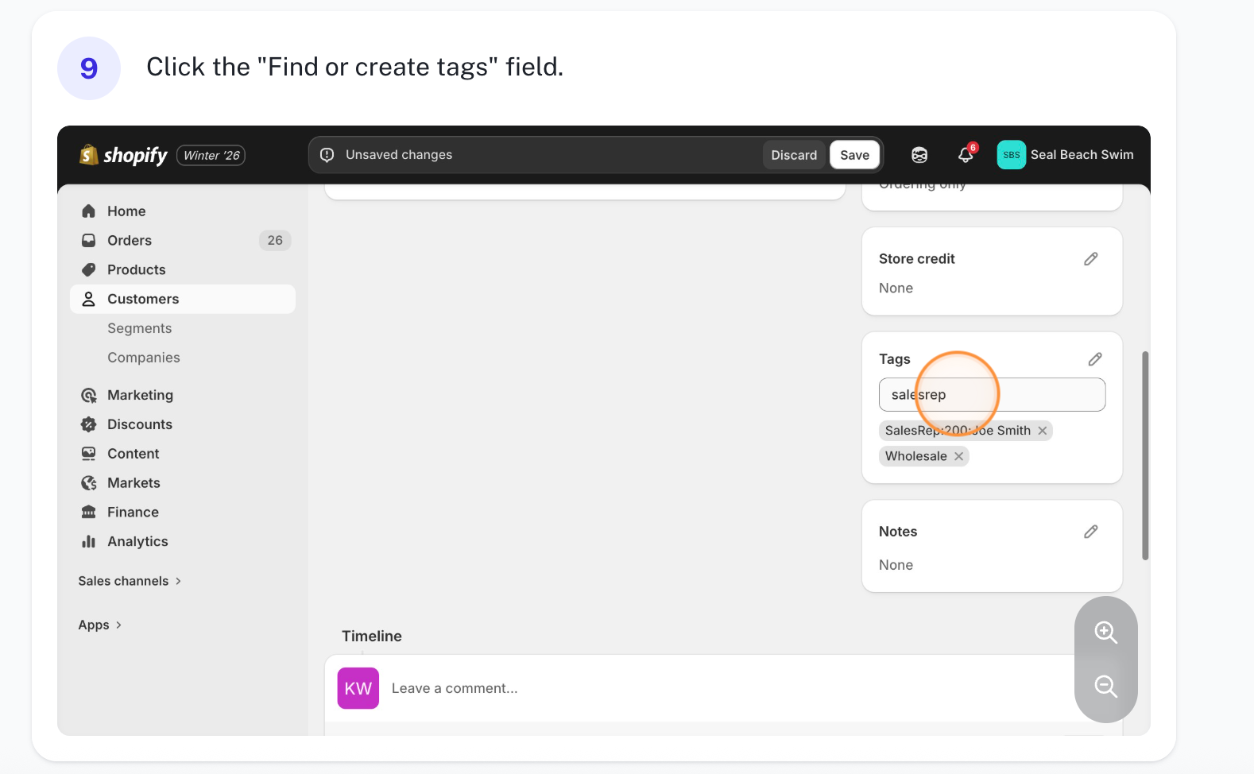
Task: Edit Notes using the pencil icon
Action: [x=1091, y=532]
